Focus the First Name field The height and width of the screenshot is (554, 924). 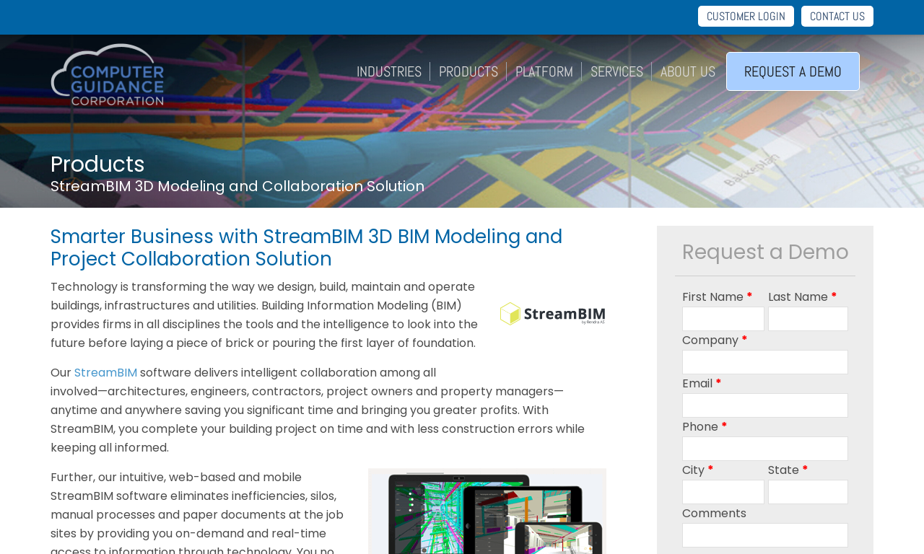click(723, 319)
